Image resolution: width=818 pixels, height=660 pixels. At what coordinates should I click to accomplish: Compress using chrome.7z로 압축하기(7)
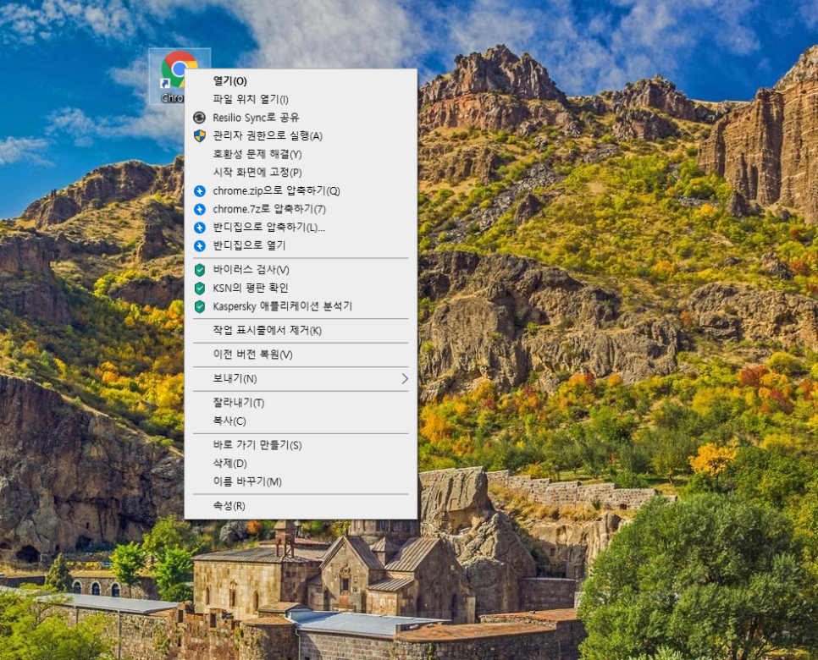click(301, 209)
